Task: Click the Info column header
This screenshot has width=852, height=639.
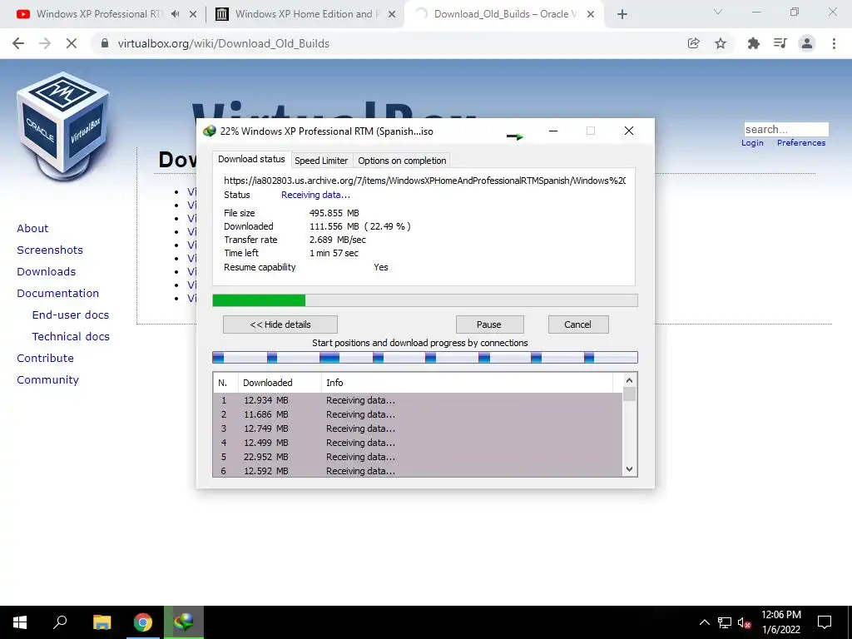Action: pos(468,383)
